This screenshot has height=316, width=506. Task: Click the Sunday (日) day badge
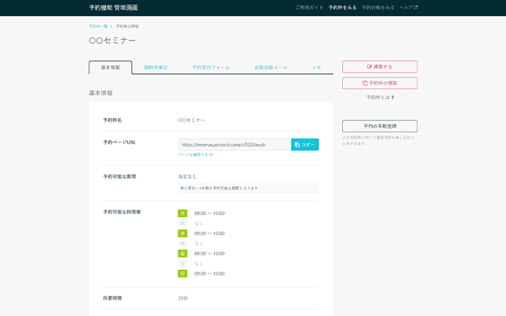pos(183,274)
